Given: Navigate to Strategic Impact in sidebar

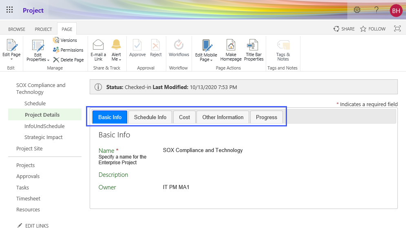Looking at the screenshot, I should 43,137.
